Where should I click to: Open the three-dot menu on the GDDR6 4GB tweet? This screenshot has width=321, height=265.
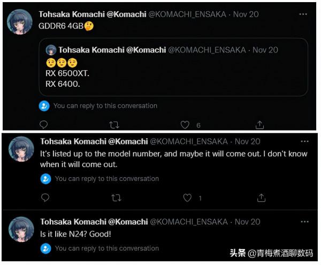pyautogui.click(x=304, y=14)
